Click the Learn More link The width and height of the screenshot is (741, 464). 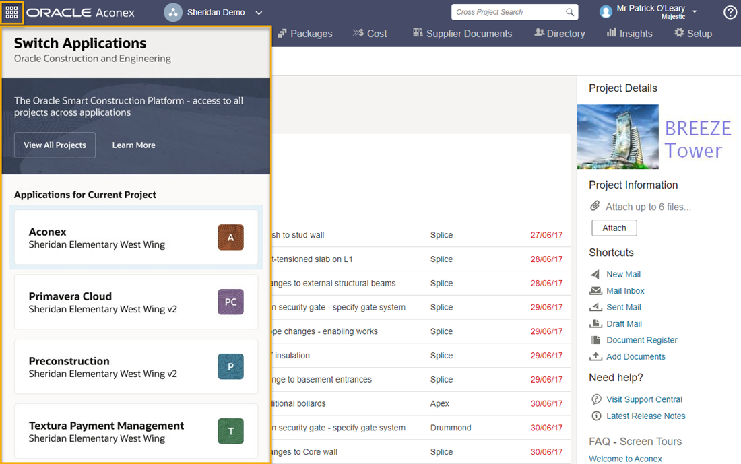[x=134, y=145]
